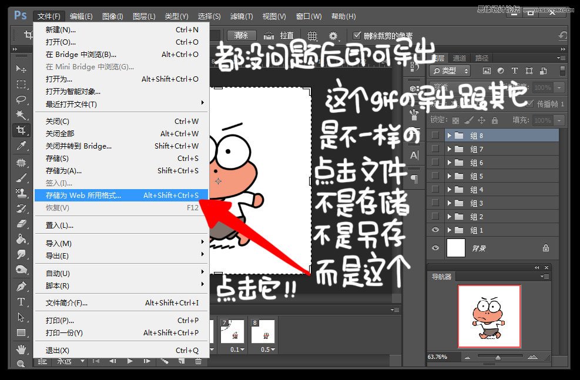Click the overlay grid icon in options bar
The width and height of the screenshot is (580, 380).
(313, 36)
